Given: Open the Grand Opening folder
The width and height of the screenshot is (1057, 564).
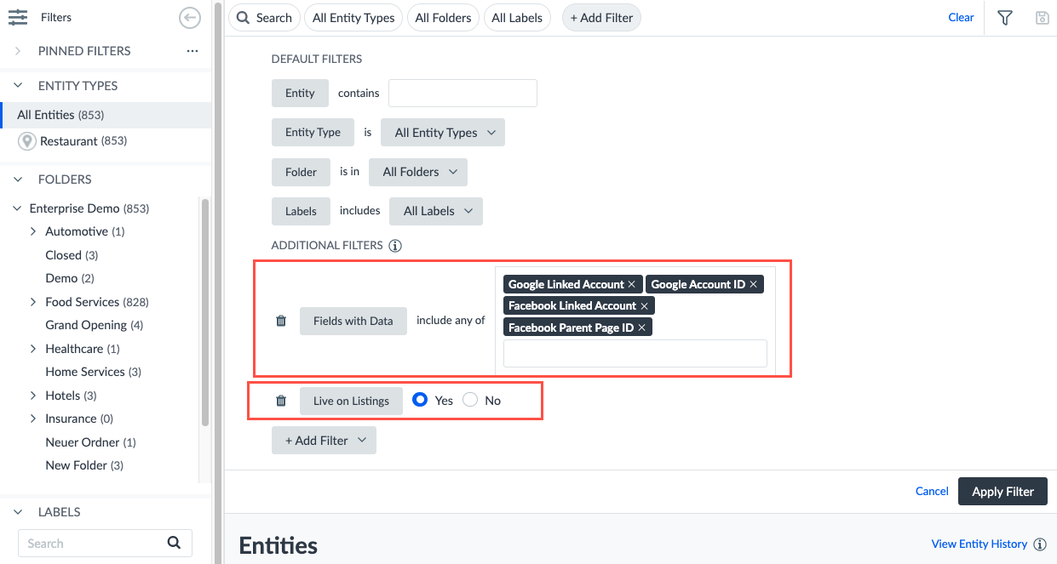Looking at the screenshot, I should [85, 325].
